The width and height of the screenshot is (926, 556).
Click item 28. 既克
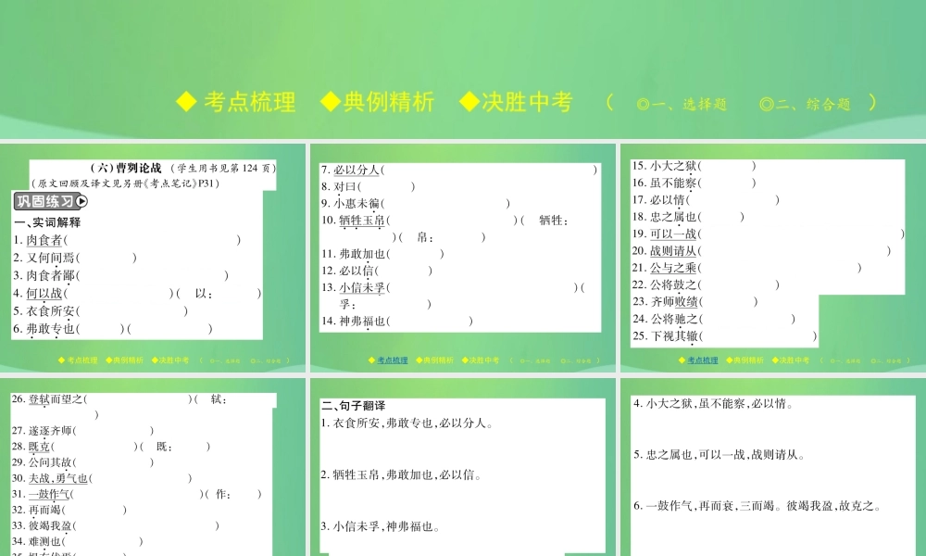(x=31, y=447)
